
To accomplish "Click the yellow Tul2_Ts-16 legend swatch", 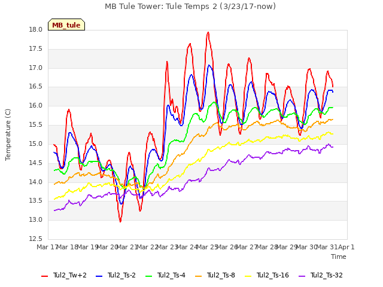I will [x=248, y=276].
